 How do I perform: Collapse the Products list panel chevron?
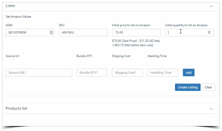pos(211,109)
